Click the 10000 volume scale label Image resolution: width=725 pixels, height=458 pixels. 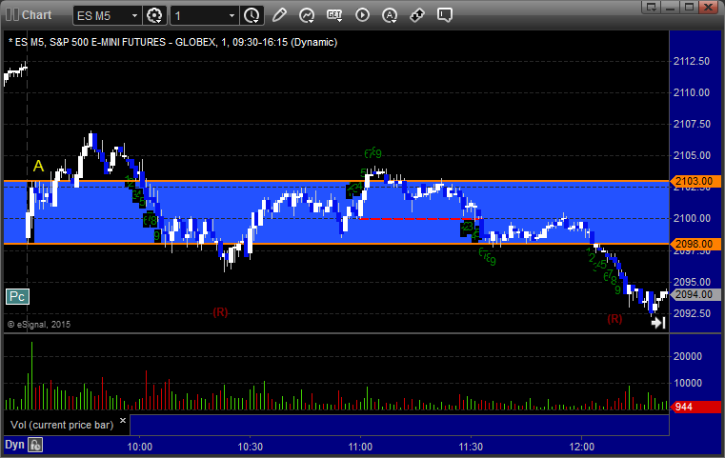688,383
